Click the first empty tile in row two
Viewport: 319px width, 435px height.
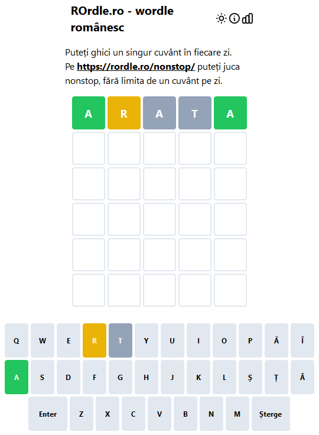pyautogui.click(x=89, y=148)
